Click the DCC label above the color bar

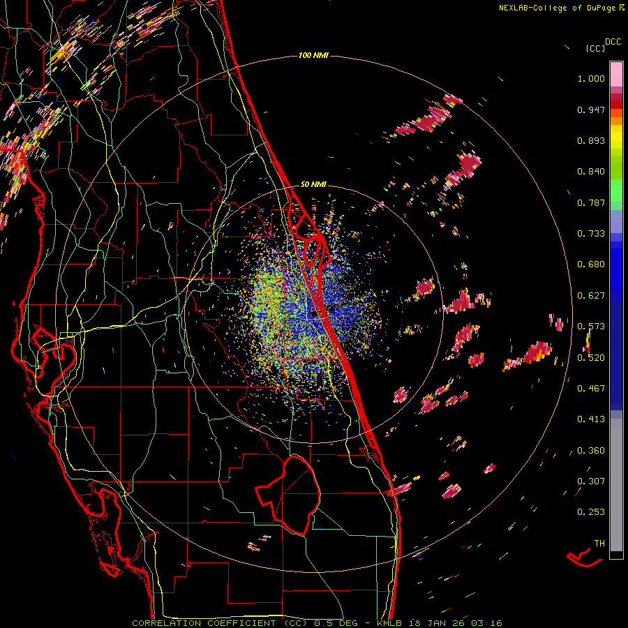[613, 42]
